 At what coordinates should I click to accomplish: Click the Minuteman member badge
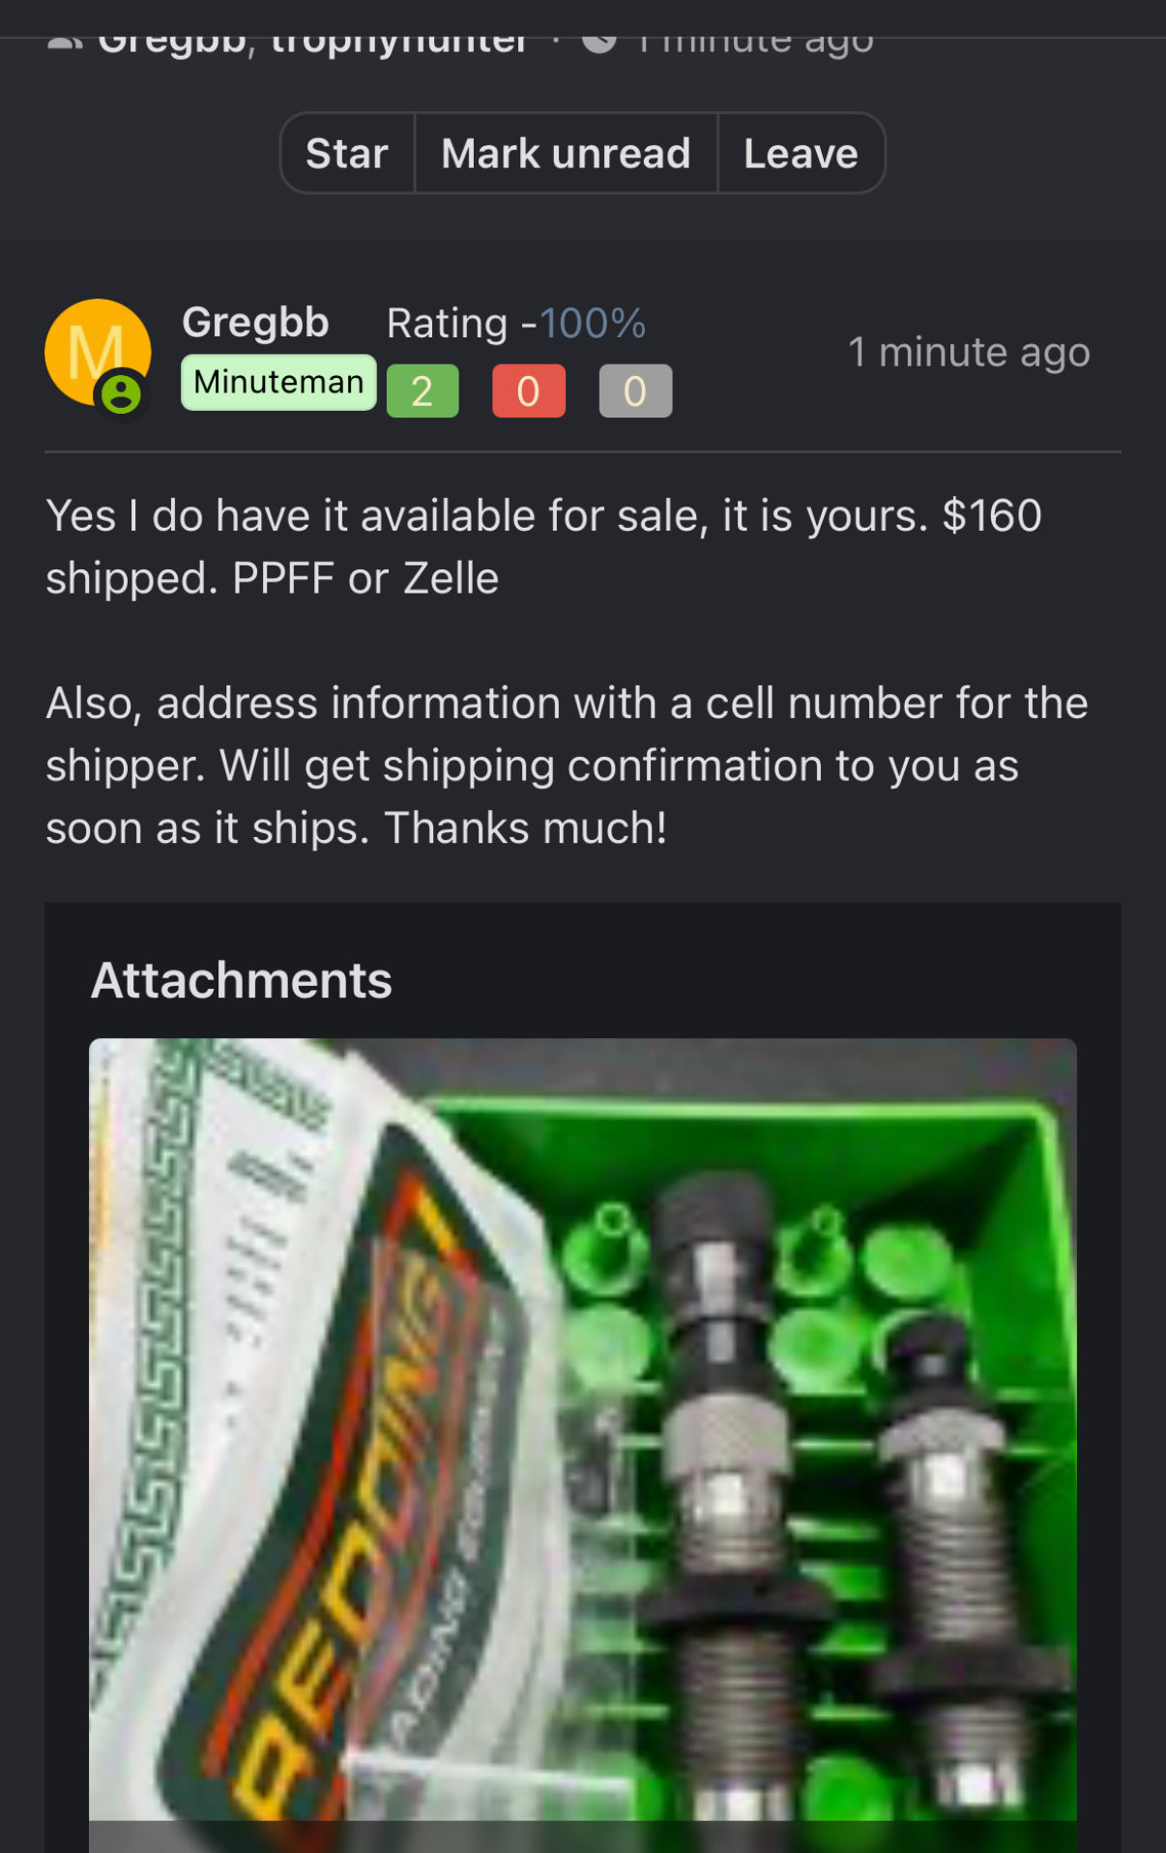pyautogui.click(x=278, y=383)
